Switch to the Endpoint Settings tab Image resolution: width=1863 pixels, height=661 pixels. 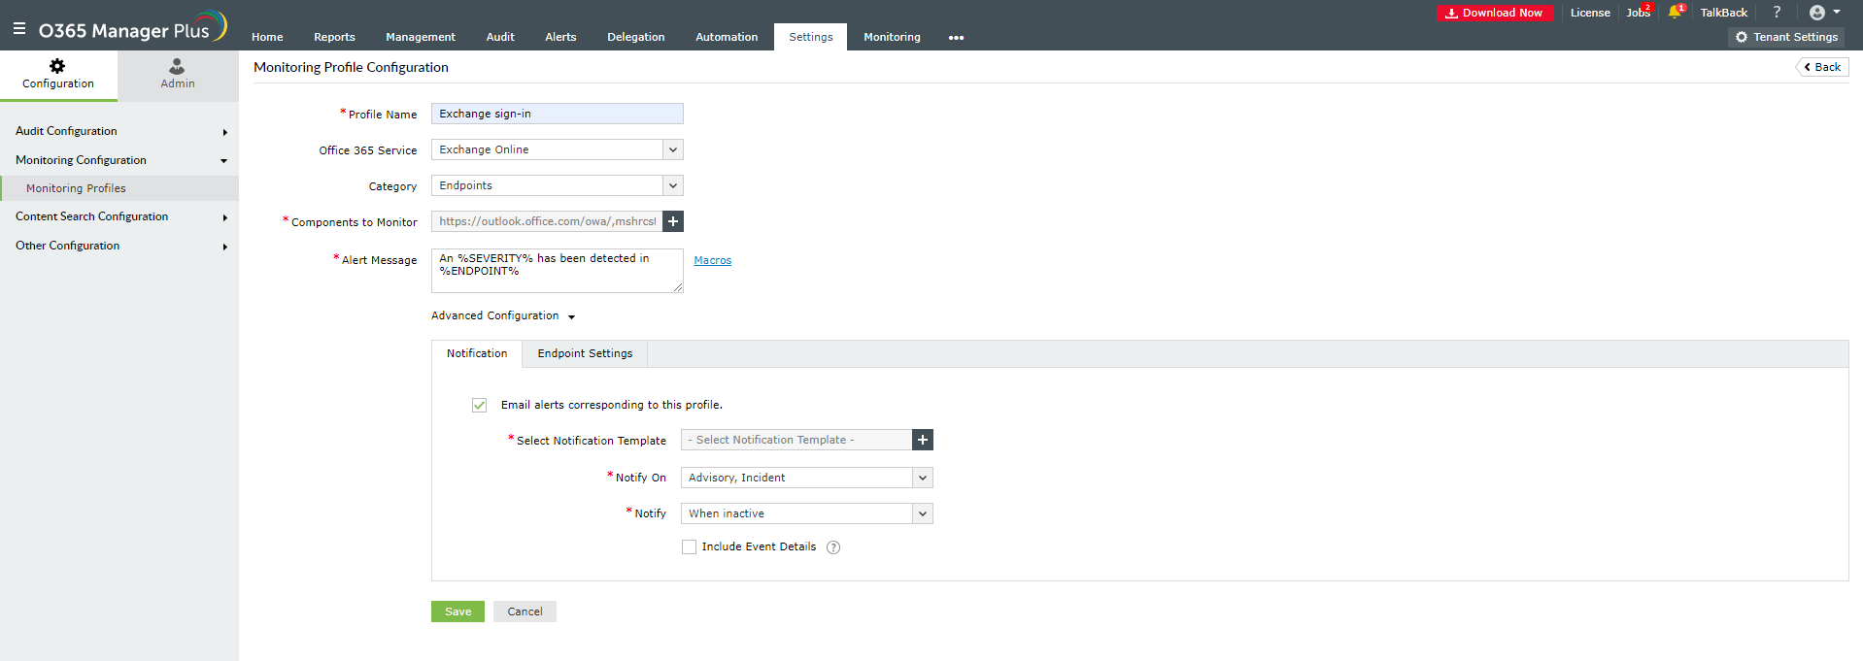585,353
